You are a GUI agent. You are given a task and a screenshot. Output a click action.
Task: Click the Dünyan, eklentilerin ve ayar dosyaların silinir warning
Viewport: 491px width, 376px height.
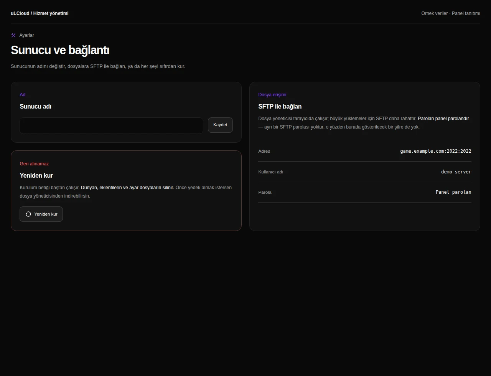(127, 188)
